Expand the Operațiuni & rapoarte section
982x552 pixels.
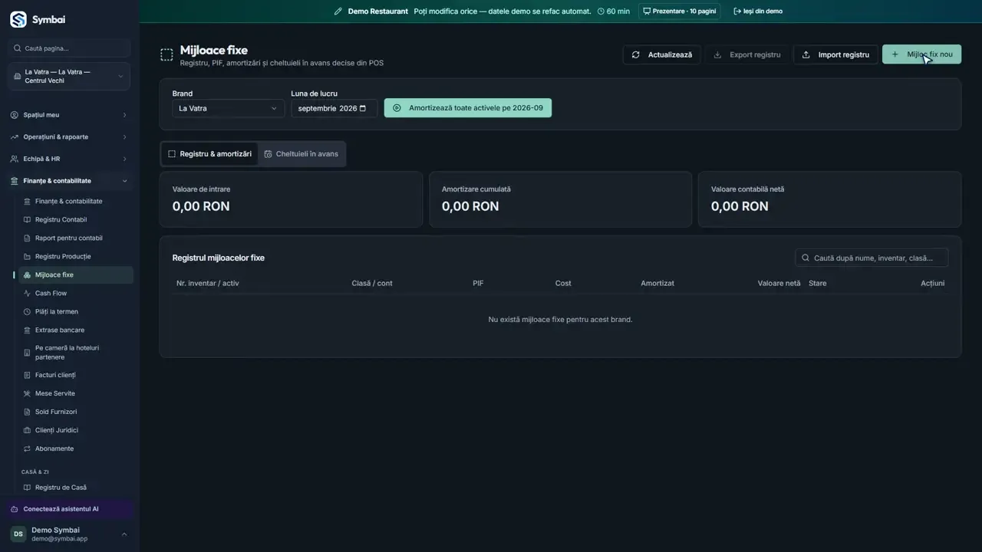[69, 137]
